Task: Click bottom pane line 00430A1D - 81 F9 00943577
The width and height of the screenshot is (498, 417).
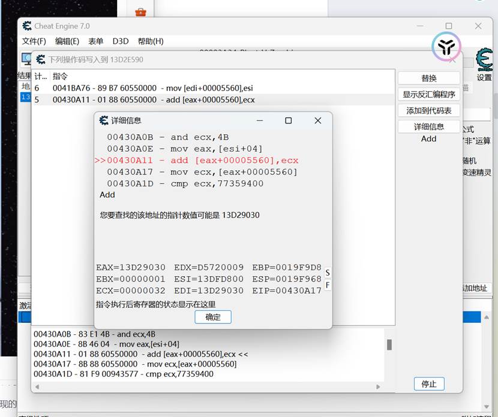Action: coord(124,374)
